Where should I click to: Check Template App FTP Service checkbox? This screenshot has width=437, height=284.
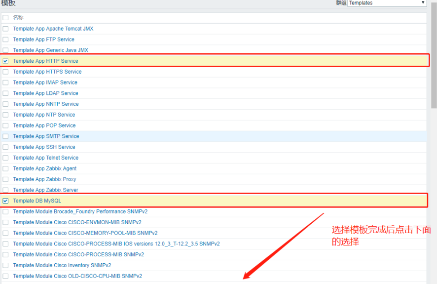coord(5,40)
